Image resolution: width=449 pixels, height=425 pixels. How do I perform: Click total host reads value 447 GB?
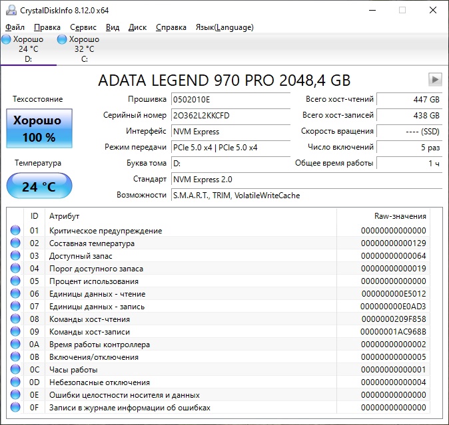point(410,100)
